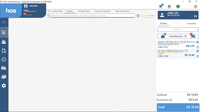This screenshot has height=112, width=200.
Task: Open the card payment sidebar icon
Action: [4, 77]
